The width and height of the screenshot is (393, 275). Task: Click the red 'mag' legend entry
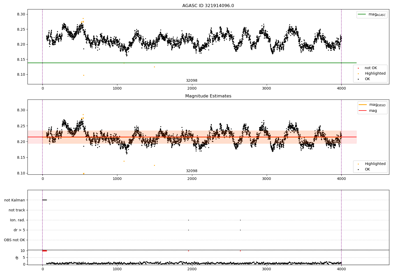point(368,111)
